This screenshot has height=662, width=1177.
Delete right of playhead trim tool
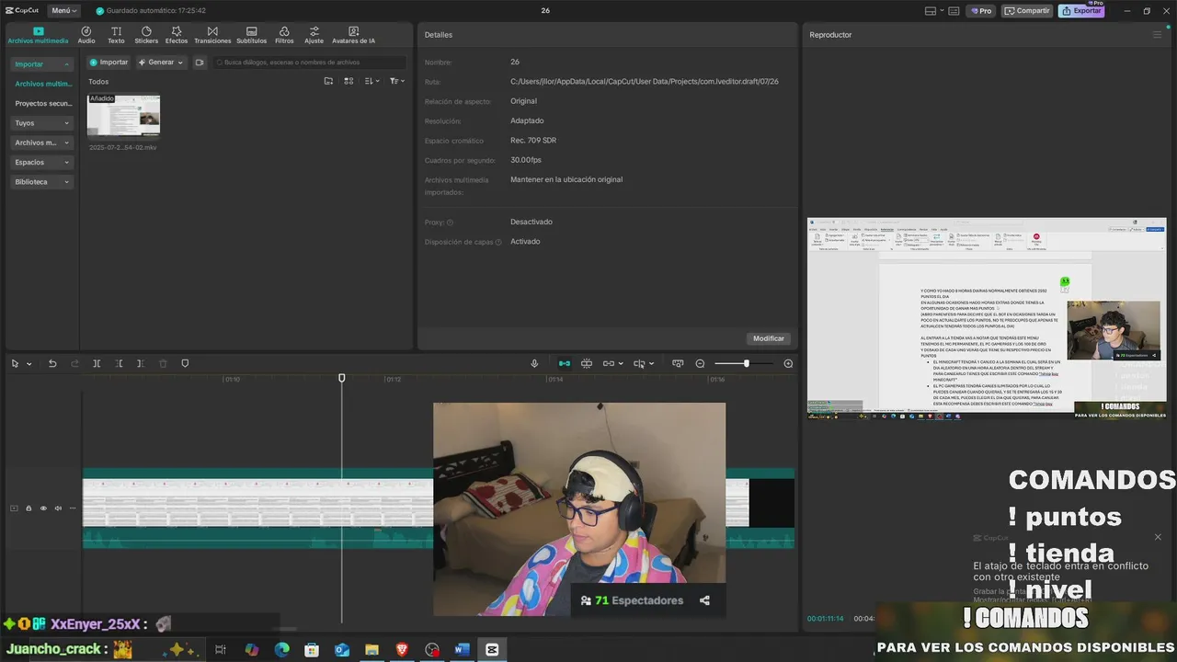pyautogui.click(x=140, y=363)
